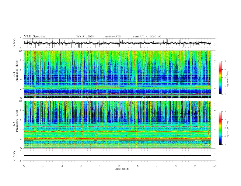The width and height of the screenshot is (241, 186).
Task: Click the ch.1 waveform trace panel
Action: (119, 43)
